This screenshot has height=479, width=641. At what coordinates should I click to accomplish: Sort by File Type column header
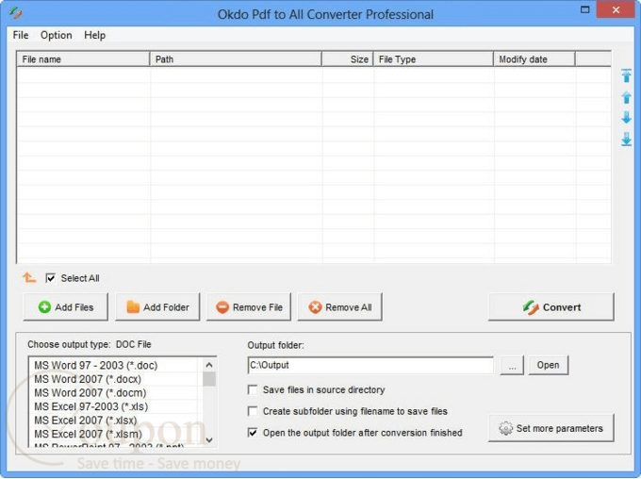click(x=434, y=59)
